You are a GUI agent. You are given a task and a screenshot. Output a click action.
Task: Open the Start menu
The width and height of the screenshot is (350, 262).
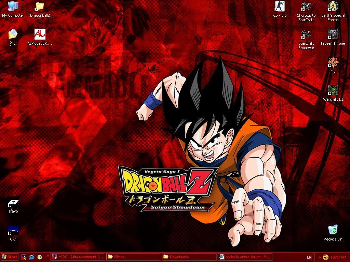(9, 257)
